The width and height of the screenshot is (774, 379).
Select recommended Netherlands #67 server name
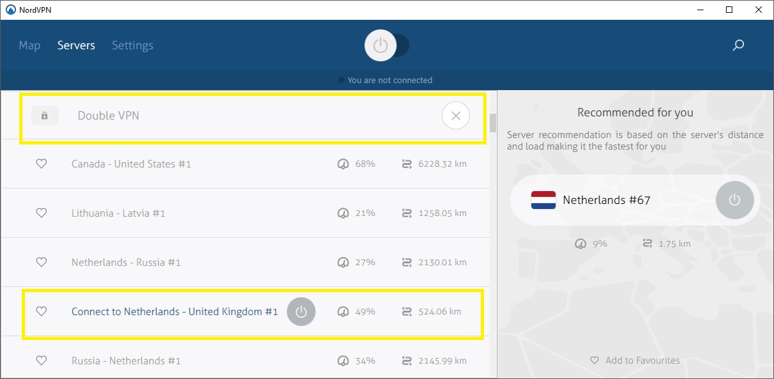[x=606, y=200]
